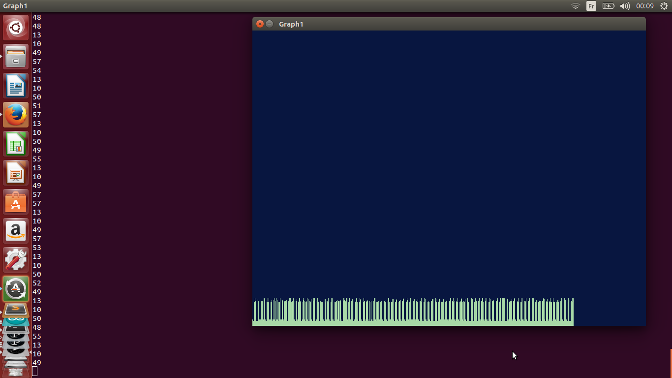
Task: Close the Graph1 window
Action: 260,24
